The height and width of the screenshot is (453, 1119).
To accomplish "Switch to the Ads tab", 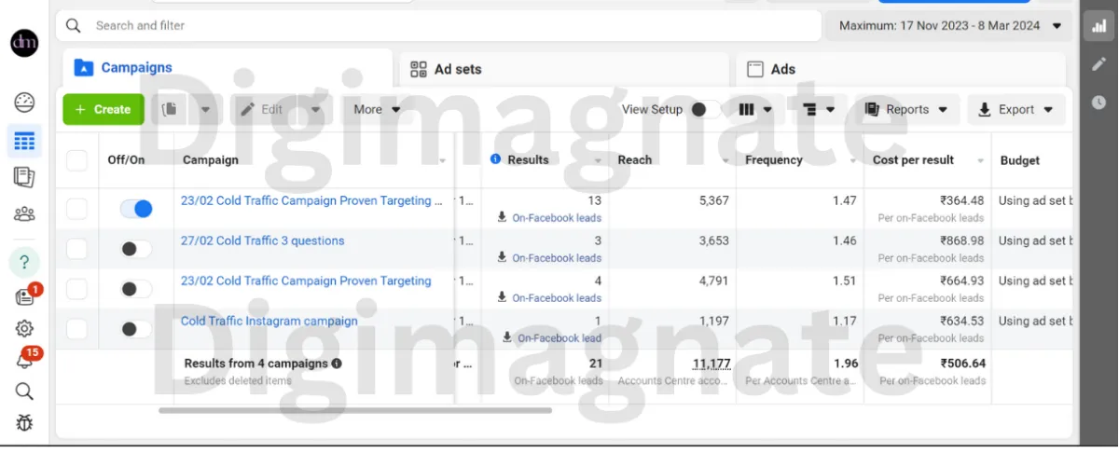I will [x=901, y=69].
